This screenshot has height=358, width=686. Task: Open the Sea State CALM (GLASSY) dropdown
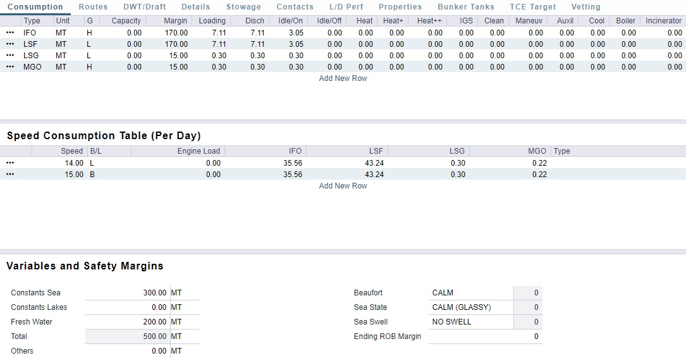click(x=471, y=307)
